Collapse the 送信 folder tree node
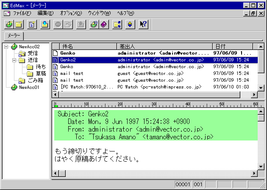The image size is (267, 190). click(14, 60)
